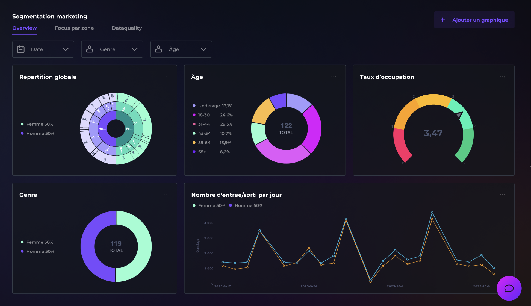The image size is (531, 306).
Task: Open the options menu of Taux d'occupation
Action: [502, 77]
